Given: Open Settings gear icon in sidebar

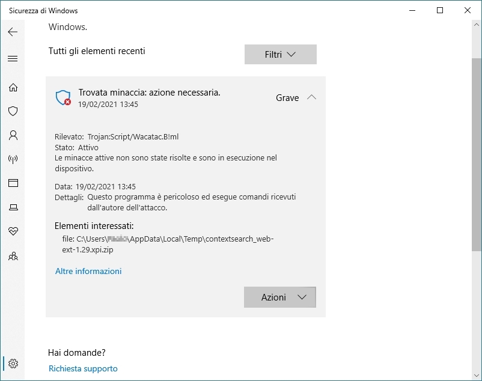Looking at the screenshot, I should click(x=13, y=364).
